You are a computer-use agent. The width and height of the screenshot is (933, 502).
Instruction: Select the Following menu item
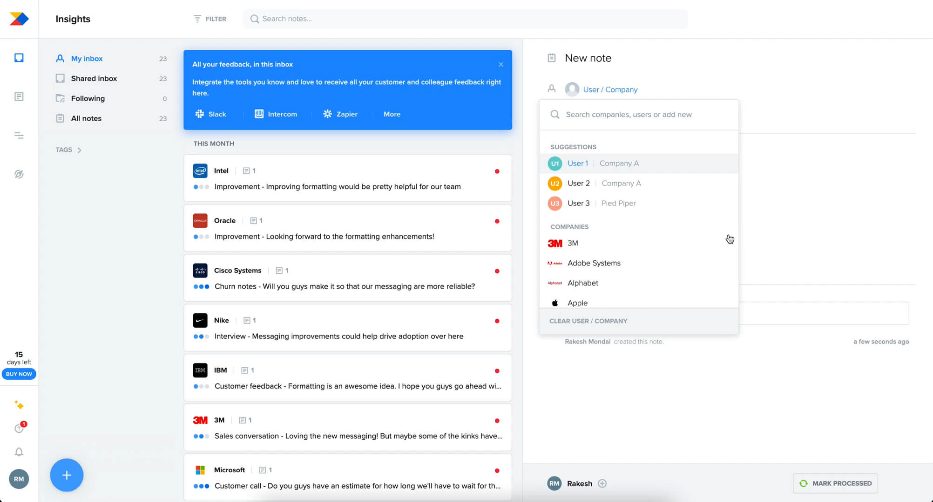88,98
